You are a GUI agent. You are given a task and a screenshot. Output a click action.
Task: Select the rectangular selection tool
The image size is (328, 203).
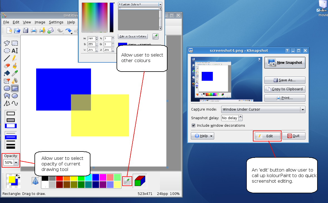point(15,43)
